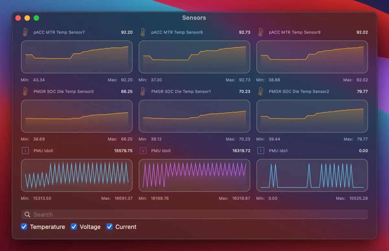Image resolution: width=389 pixels, height=251 pixels.
Task: Click the Temperature checkbox label text
Action: click(47, 227)
